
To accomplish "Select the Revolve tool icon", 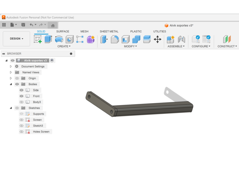I will (59, 39).
